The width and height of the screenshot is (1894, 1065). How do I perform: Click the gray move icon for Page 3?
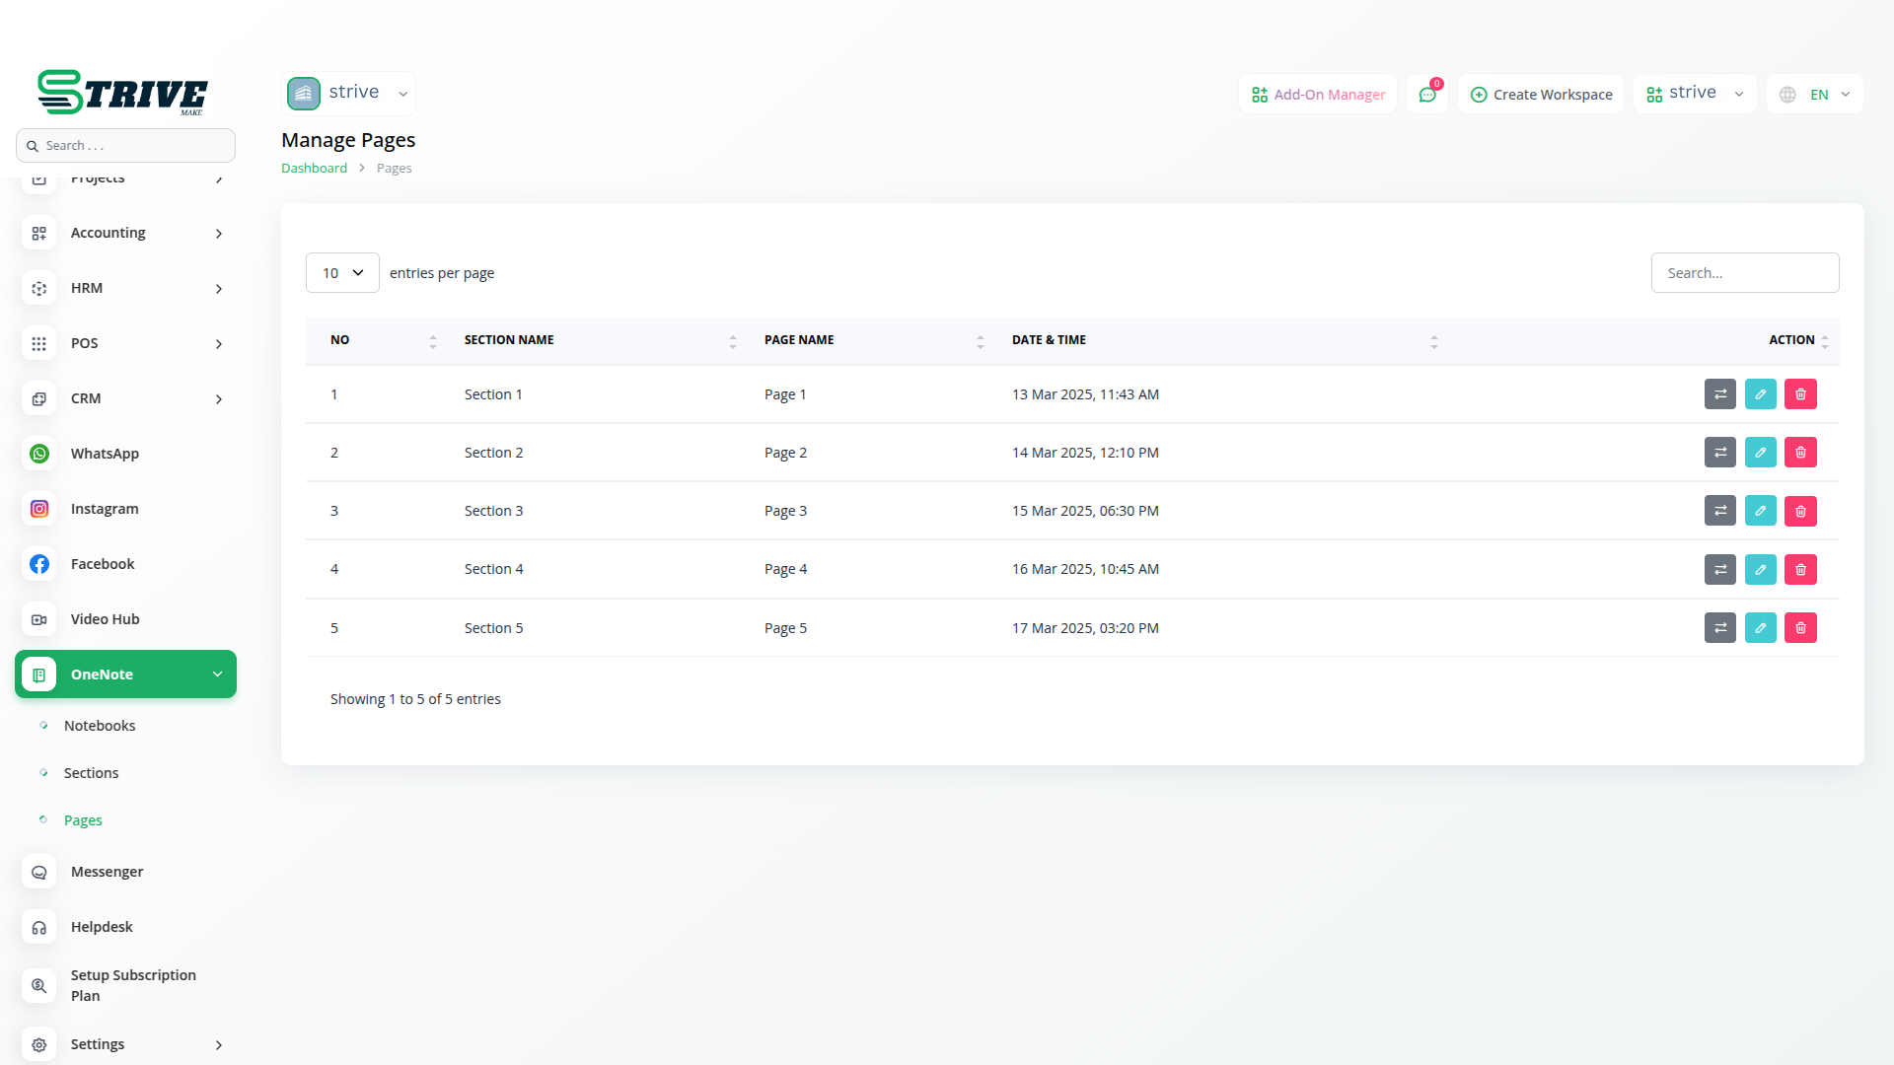click(x=1719, y=511)
